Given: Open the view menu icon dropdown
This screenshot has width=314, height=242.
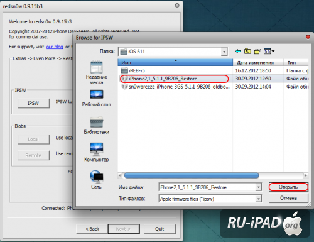Looking at the screenshot, I should (269, 51).
